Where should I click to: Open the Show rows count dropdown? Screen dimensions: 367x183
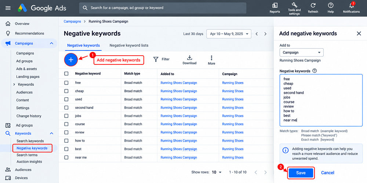tap(217, 172)
